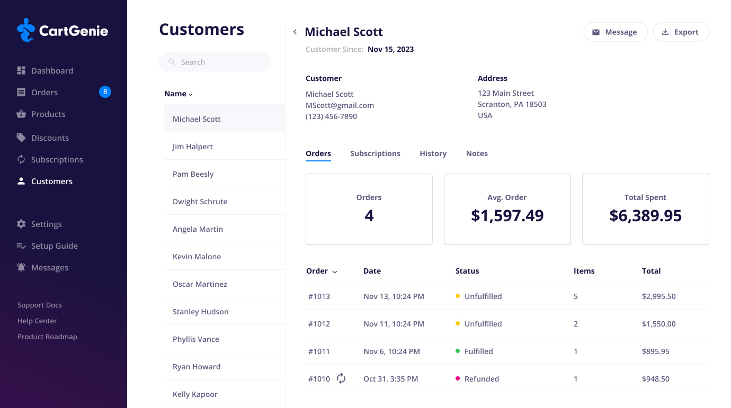
Task: Open order #1011
Action: (x=507, y=351)
